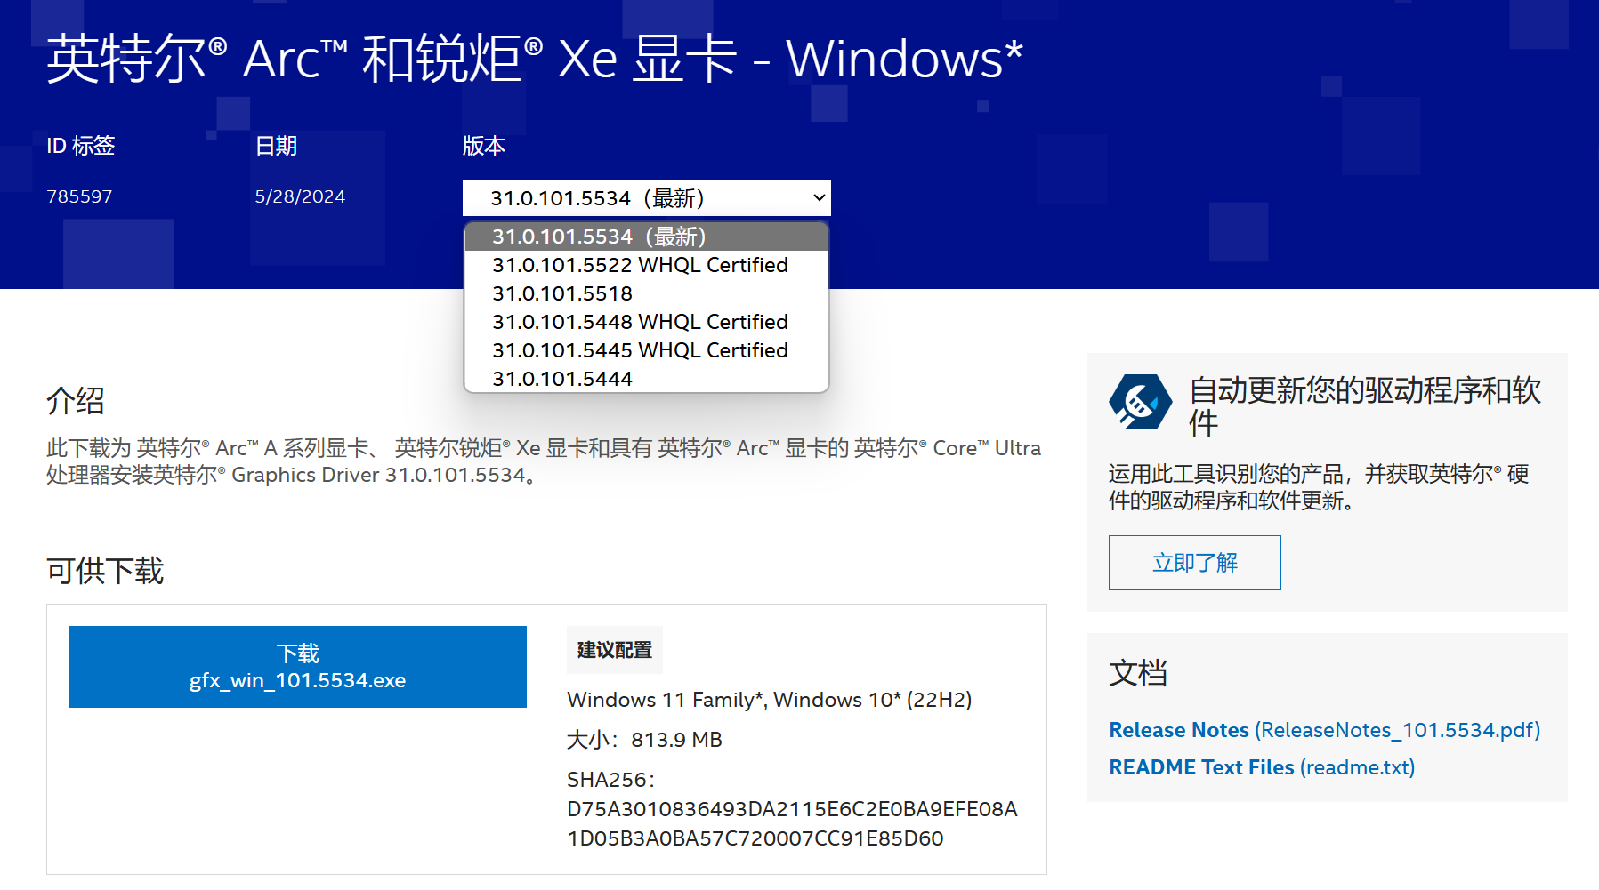Click the 运用此工具识别您的产品 description text
The image size is (1599, 890).
(1319, 487)
